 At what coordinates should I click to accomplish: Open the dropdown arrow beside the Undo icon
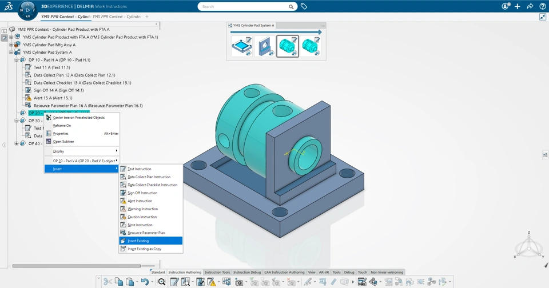point(152,282)
